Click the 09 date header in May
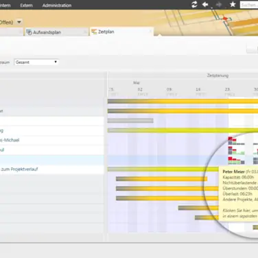This screenshot has height=258, width=258. click(169, 89)
